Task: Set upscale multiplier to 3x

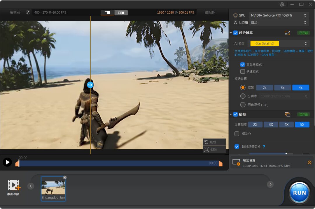Action: (283, 88)
